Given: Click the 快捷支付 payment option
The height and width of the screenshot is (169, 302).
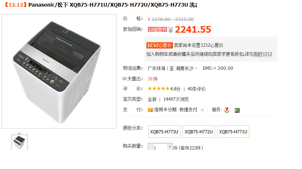Looking at the screenshot, I should 188,110.
